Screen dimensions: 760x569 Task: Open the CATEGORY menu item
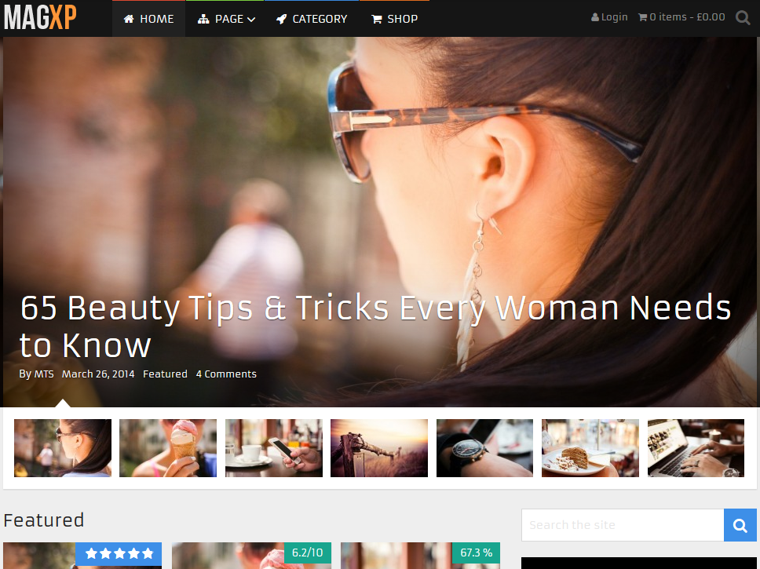tap(312, 19)
